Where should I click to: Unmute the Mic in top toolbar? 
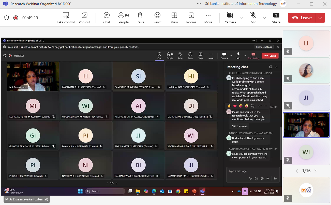point(253,18)
